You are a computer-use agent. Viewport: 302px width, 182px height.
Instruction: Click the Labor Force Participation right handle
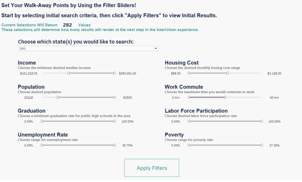coord(262,121)
